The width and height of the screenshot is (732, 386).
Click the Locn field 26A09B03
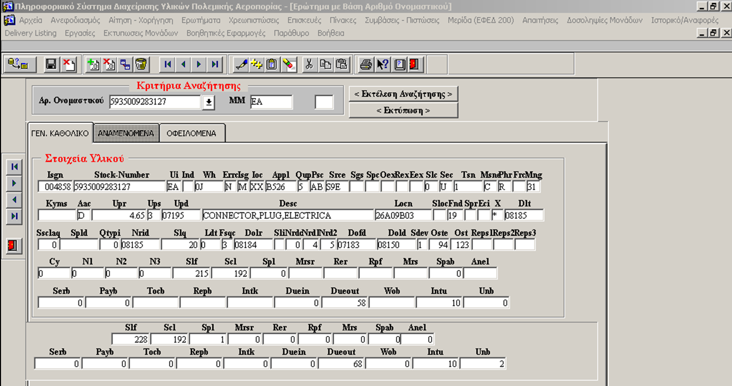click(x=403, y=215)
